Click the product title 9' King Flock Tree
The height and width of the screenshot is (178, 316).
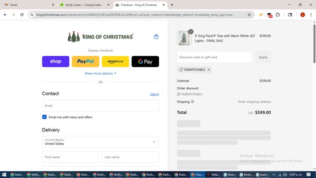(x=225, y=38)
